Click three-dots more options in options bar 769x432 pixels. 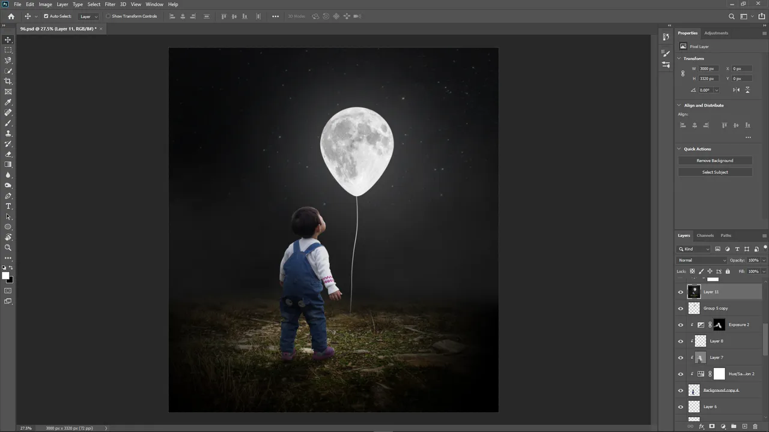pos(275,16)
